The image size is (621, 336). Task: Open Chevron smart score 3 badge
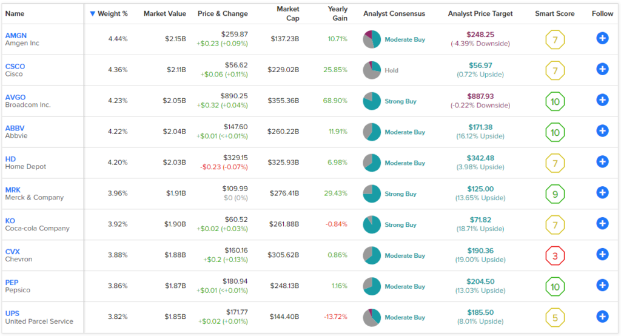[x=555, y=256]
